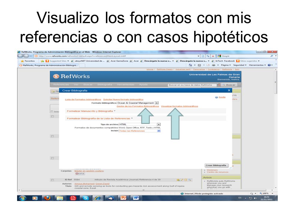The height and width of the screenshot is (216, 288).
Task: Open Centro de recursos sidebar link
Action: 217,172
